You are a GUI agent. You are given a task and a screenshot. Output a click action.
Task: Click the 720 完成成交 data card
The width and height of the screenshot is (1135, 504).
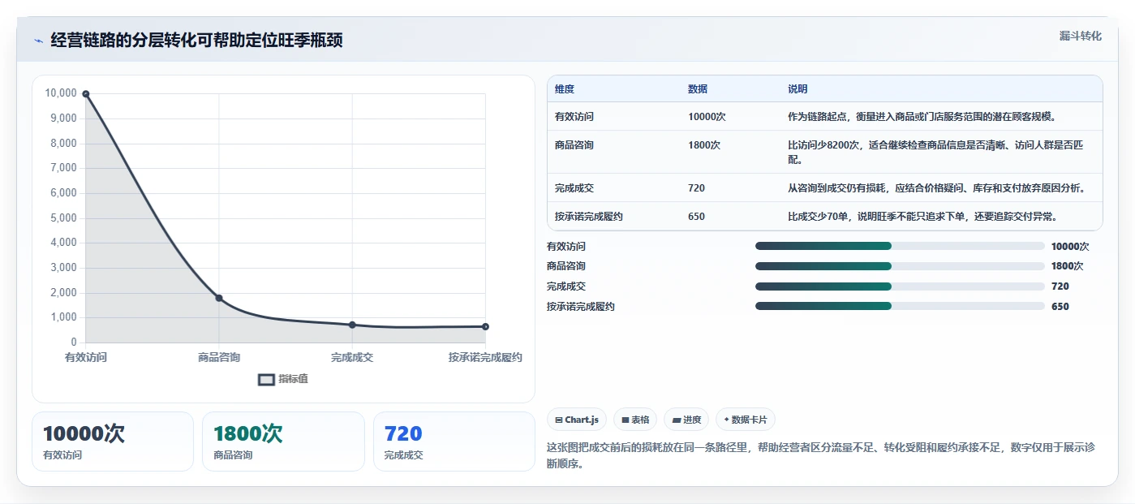[454, 442]
